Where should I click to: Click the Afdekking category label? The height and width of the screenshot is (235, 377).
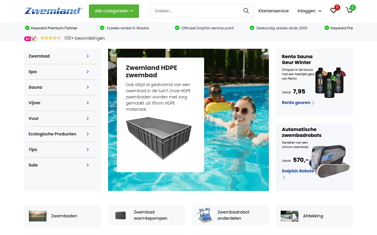click(x=313, y=216)
